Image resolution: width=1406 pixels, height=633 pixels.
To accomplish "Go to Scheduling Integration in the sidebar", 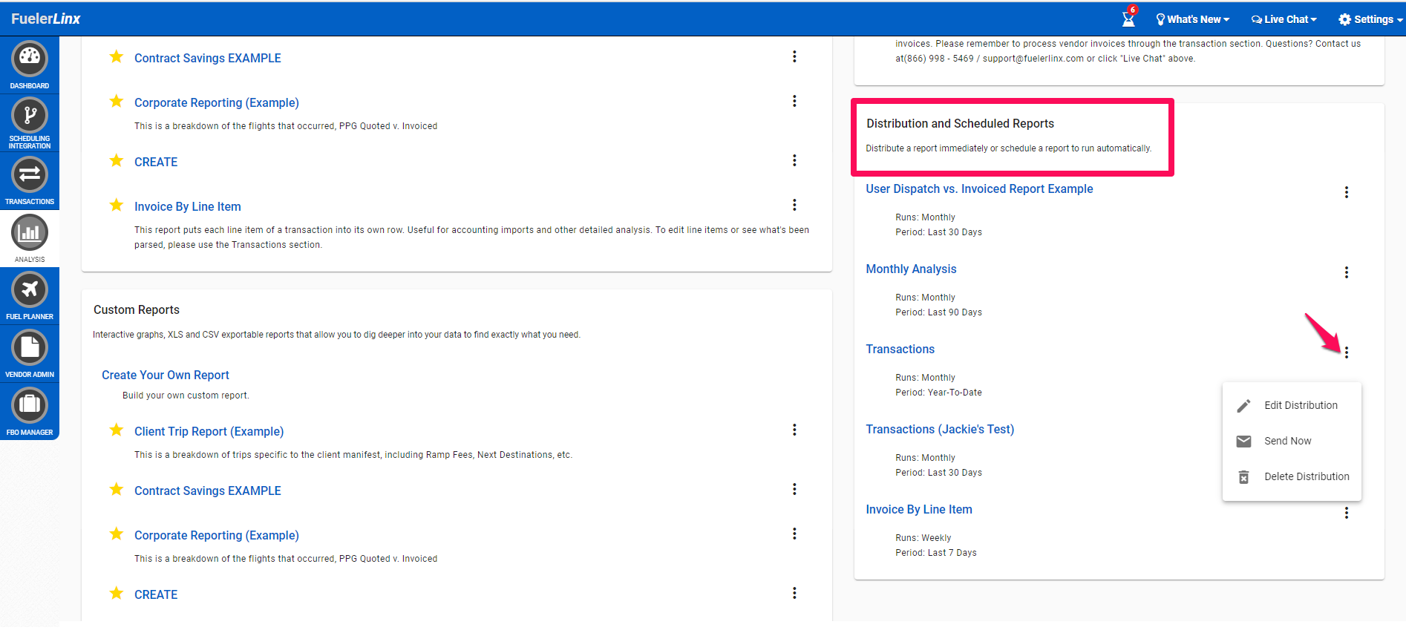I will [30, 123].
